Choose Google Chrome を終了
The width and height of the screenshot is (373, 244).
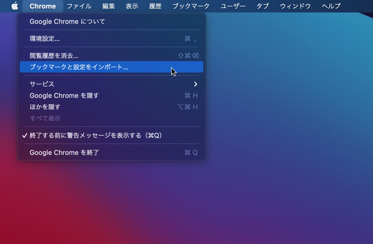click(111, 153)
